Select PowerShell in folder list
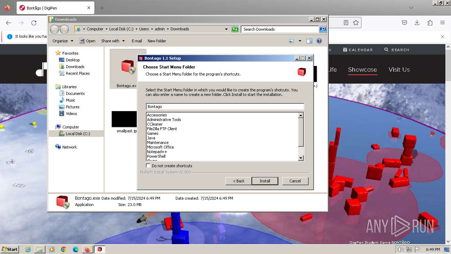This screenshot has width=451, height=254. coord(156,156)
